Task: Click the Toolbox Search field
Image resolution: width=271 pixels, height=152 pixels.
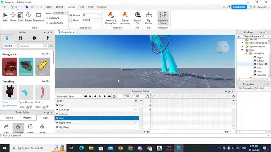Action: click(31, 46)
